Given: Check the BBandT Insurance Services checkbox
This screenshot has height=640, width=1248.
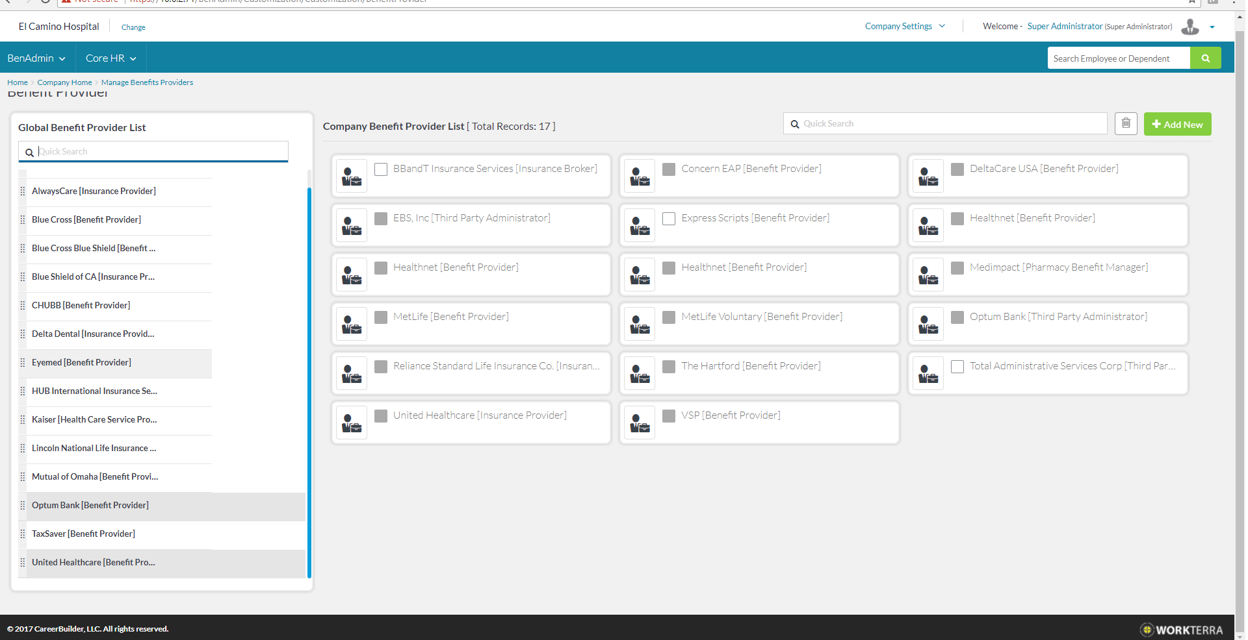Looking at the screenshot, I should click(x=381, y=169).
